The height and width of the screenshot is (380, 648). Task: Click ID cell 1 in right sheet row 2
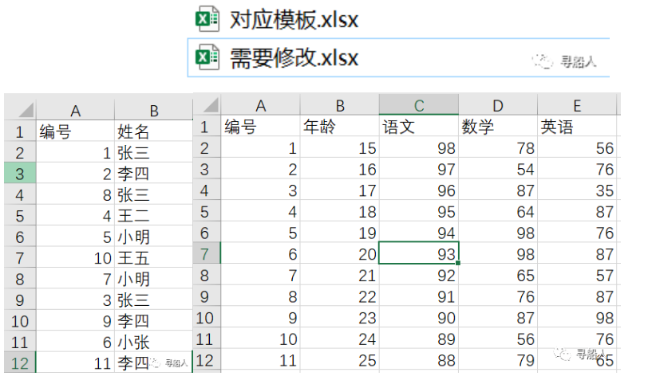(x=260, y=147)
